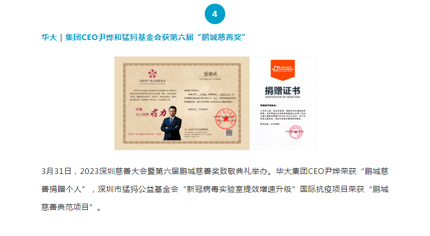The image size is (430, 236).
Task: Click the red round seal on the beige certificate
Action: 225,119
